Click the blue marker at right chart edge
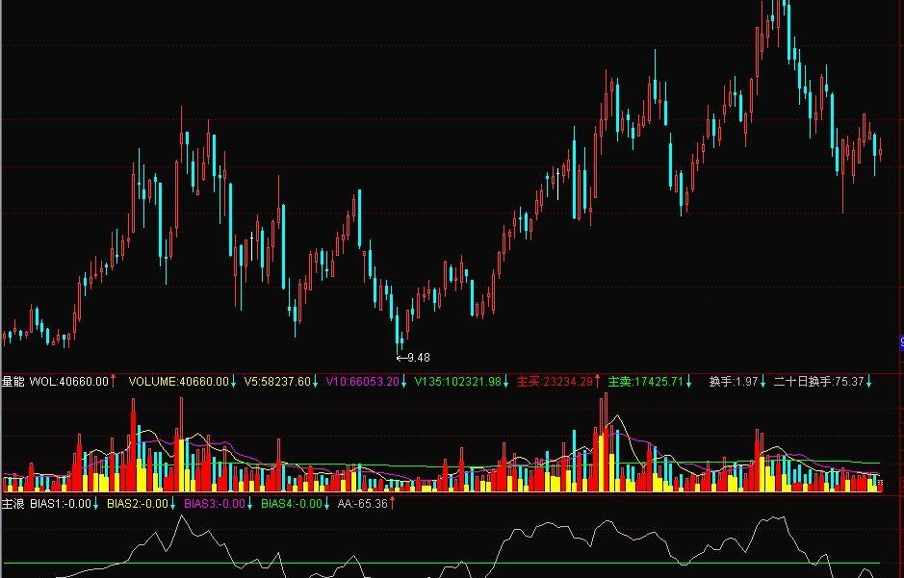 click(902, 342)
